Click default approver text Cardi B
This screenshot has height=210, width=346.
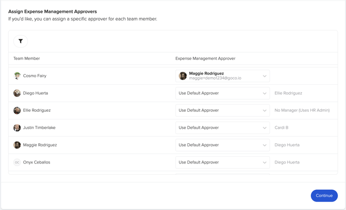click(281, 128)
